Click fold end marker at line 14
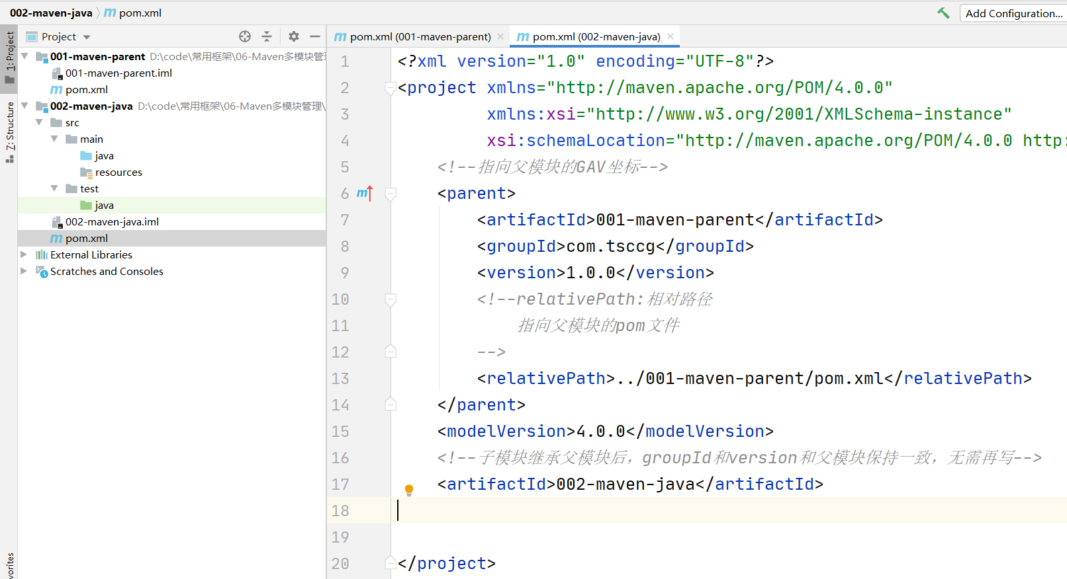This screenshot has width=1067, height=579. (391, 405)
